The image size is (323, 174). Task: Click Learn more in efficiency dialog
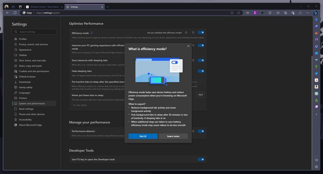click(x=173, y=136)
